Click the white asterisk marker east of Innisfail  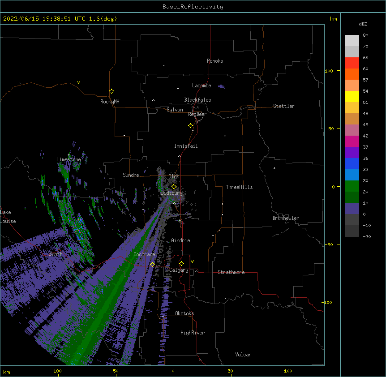pyautogui.click(x=225, y=136)
